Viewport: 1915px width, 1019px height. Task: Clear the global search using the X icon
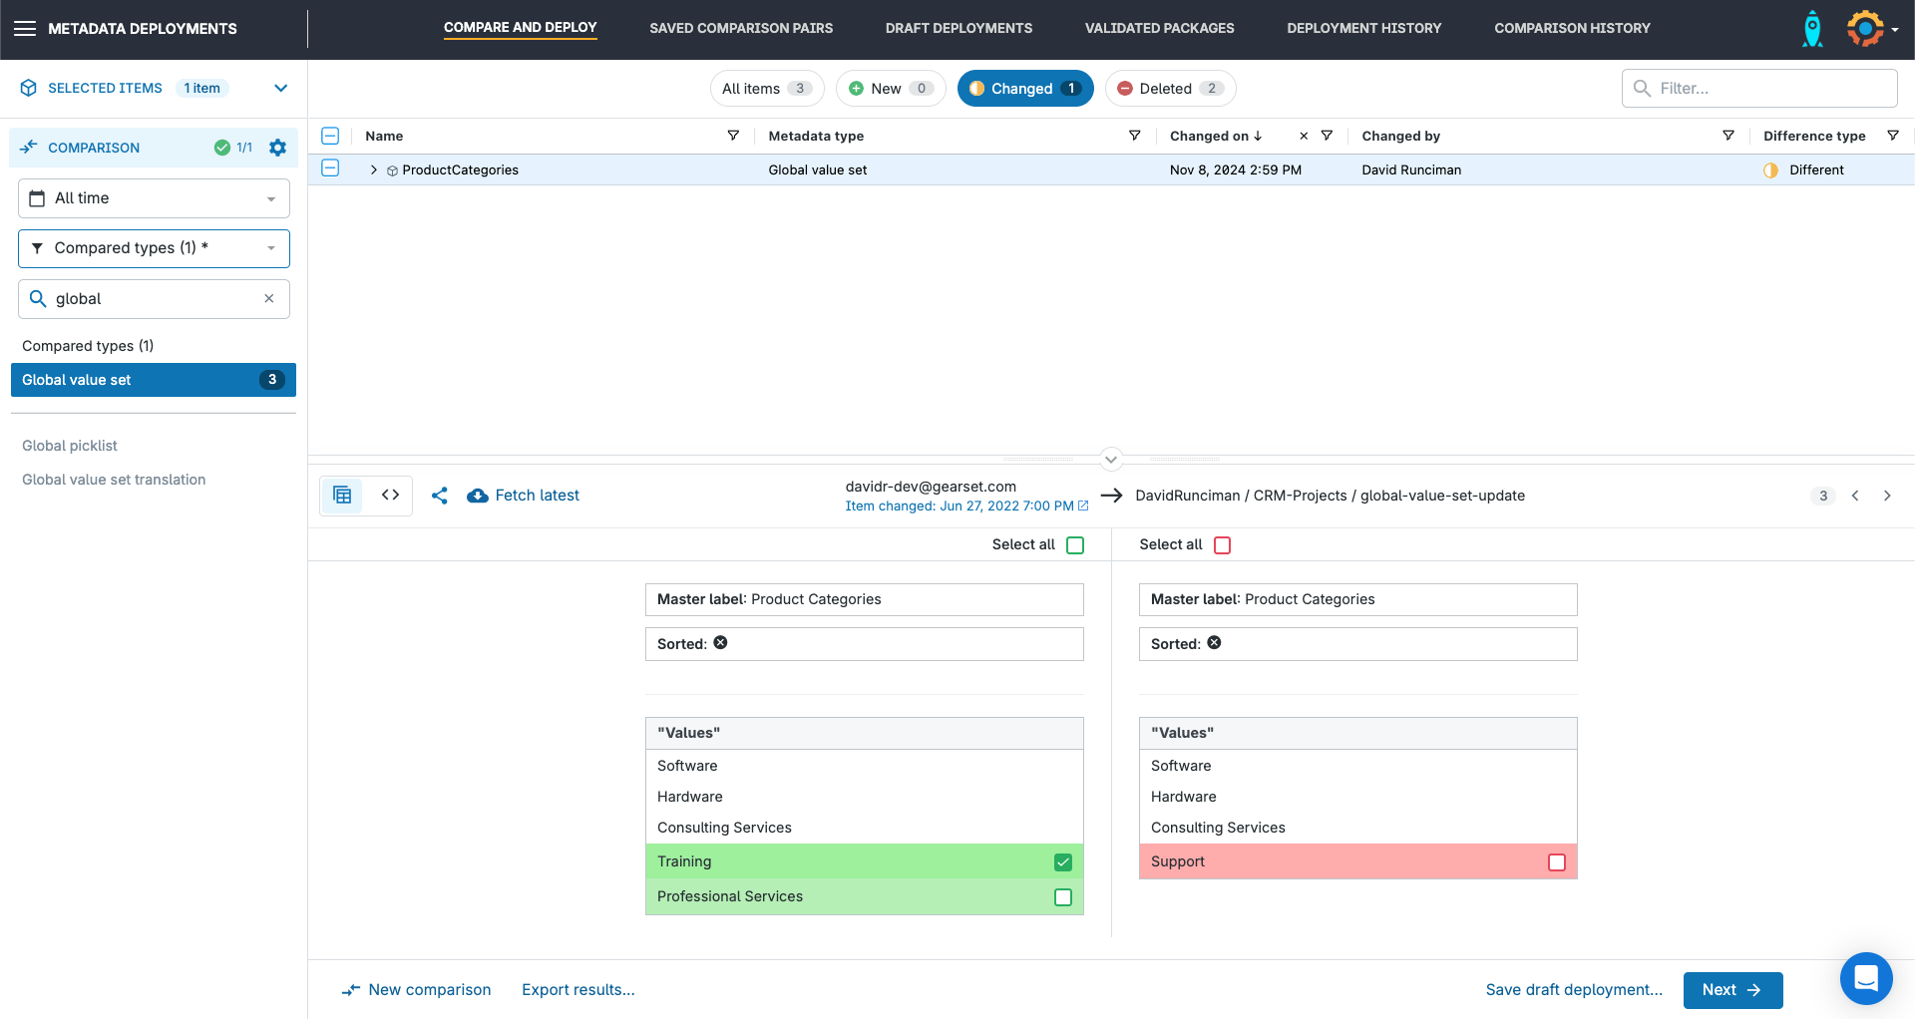(268, 298)
